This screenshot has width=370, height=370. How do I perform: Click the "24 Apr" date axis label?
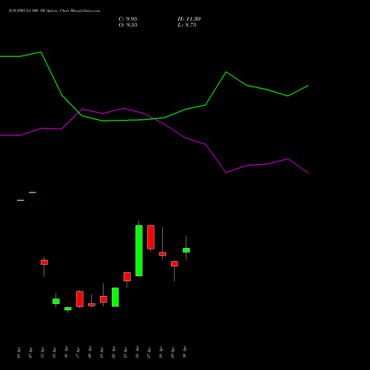[x=138, y=352]
